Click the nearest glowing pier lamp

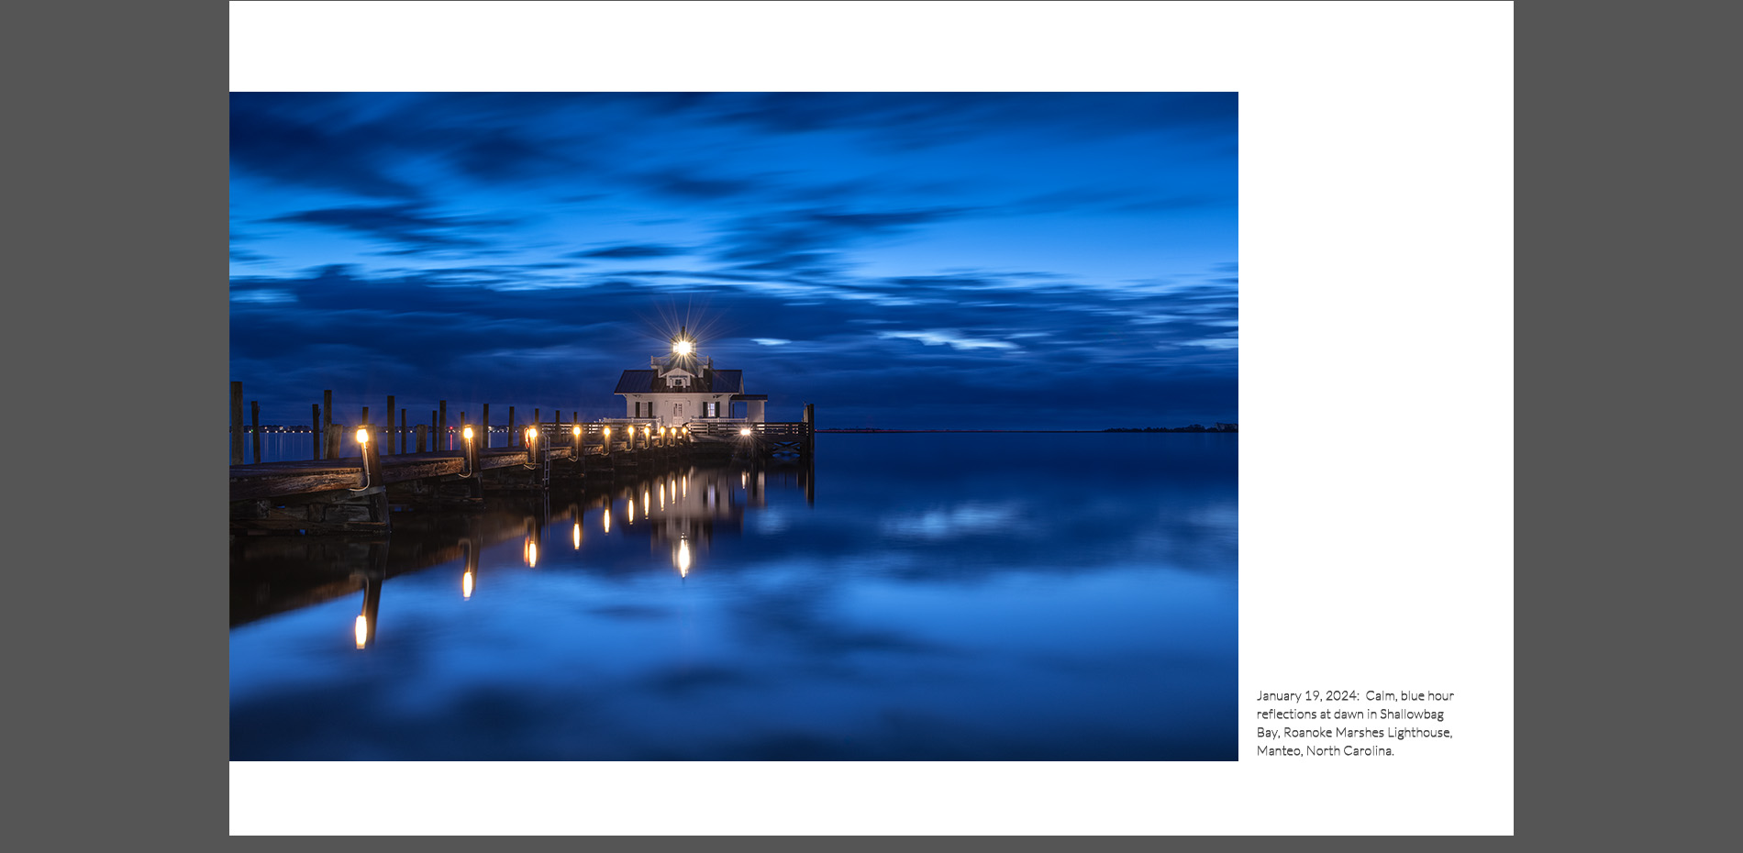click(x=361, y=436)
